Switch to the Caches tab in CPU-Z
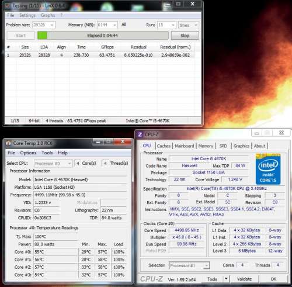292x287 pixels. [164, 146]
